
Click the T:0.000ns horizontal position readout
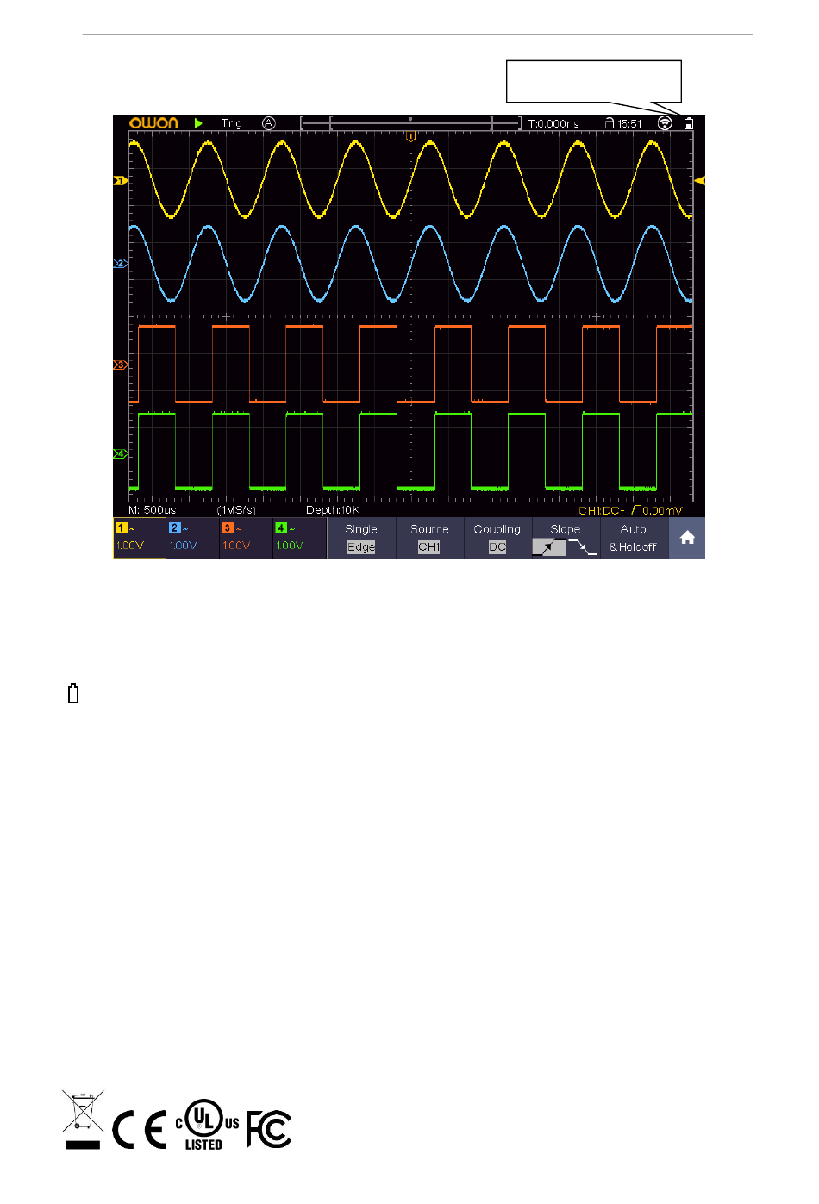pyautogui.click(x=553, y=124)
